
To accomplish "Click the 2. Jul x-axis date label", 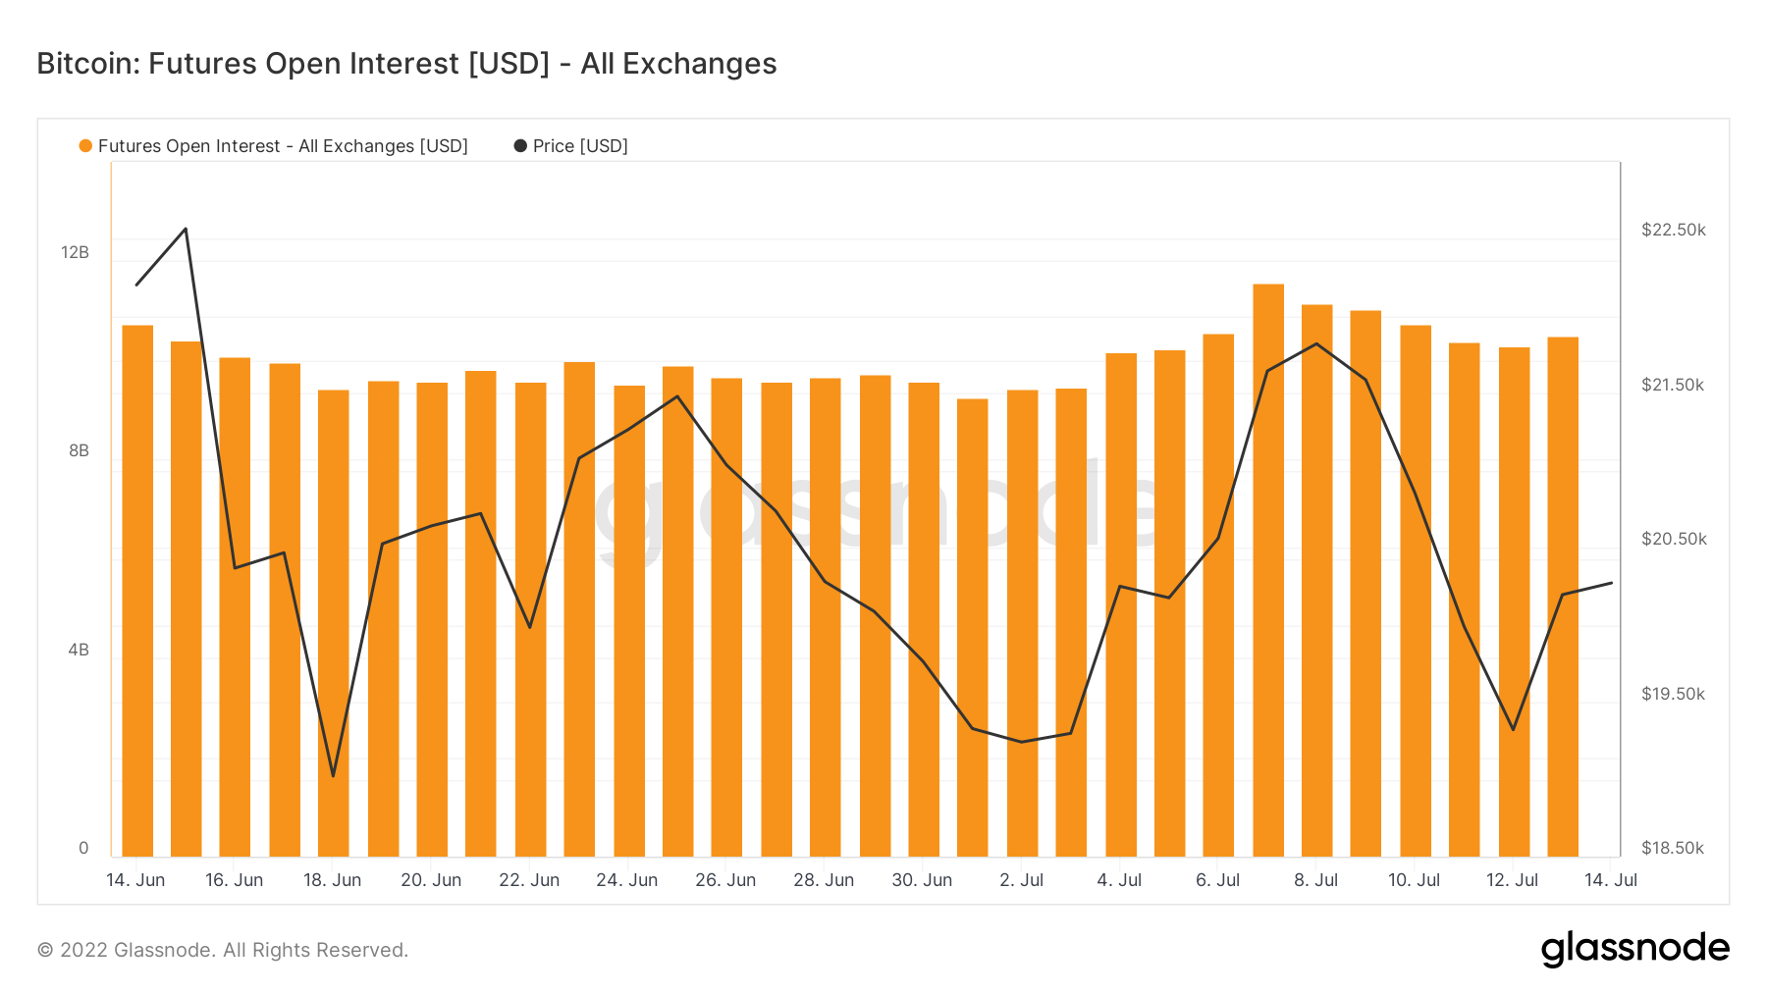I will click(x=1021, y=880).
